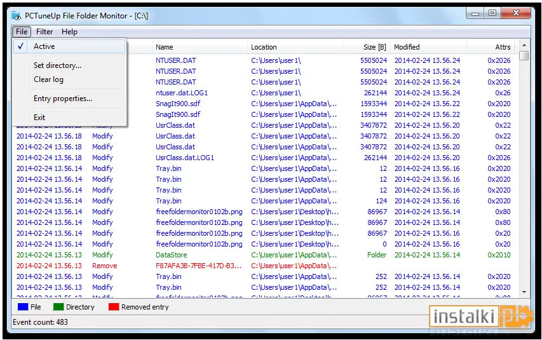
Task: Click the Removed entry legend label
Action: click(145, 307)
